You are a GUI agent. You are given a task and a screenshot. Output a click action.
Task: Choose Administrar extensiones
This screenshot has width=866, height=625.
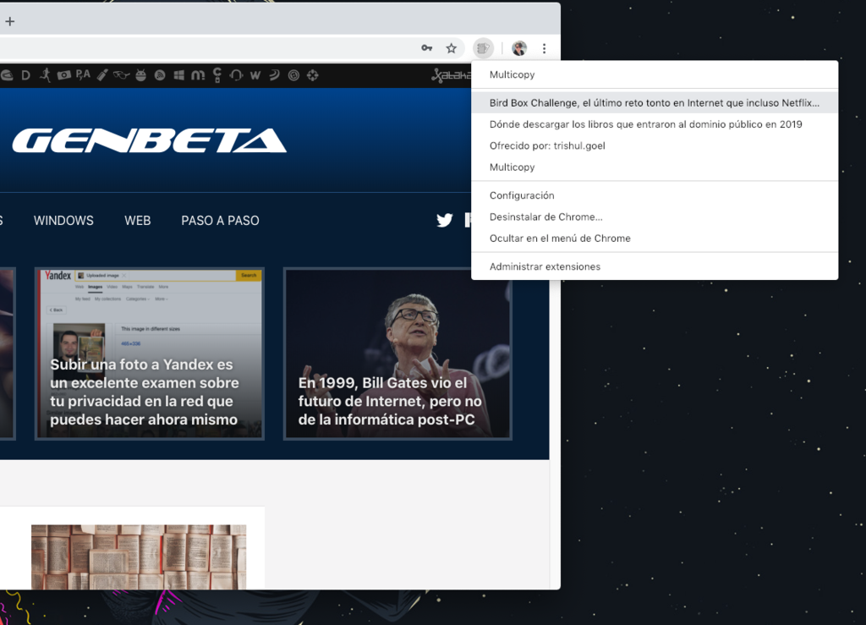pyautogui.click(x=545, y=266)
